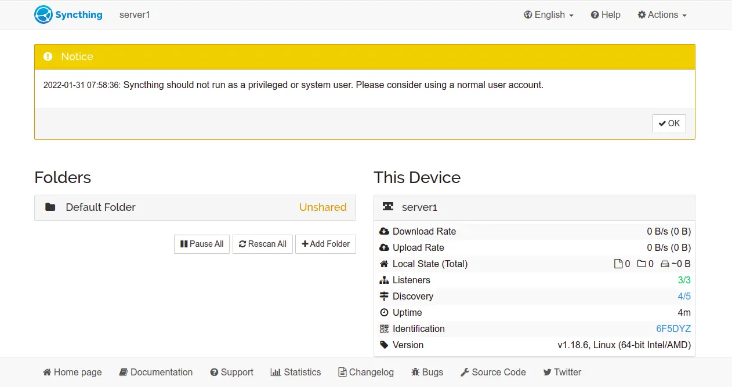Viewport: 732px width, 387px height.
Task: Open the Statistics footer link
Action: point(296,372)
